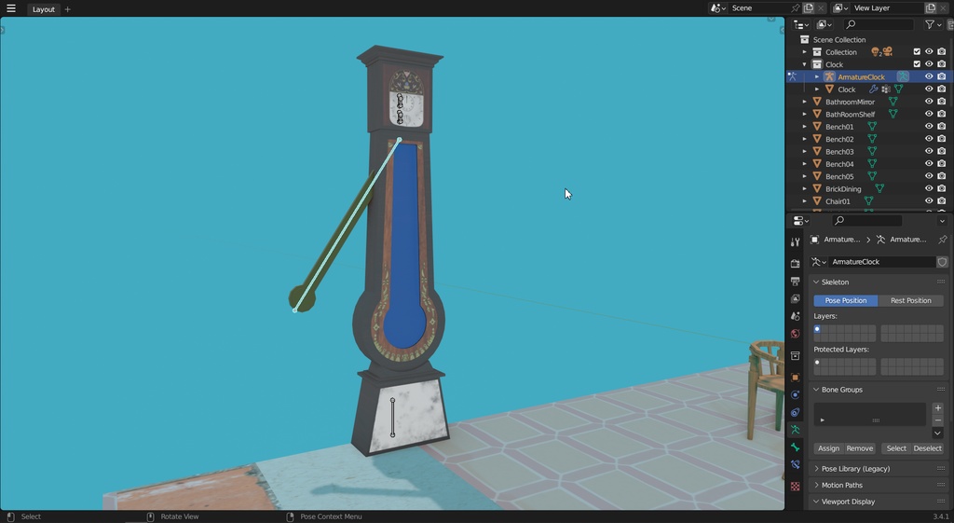Collapse the Skeleton panel

[816, 282]
